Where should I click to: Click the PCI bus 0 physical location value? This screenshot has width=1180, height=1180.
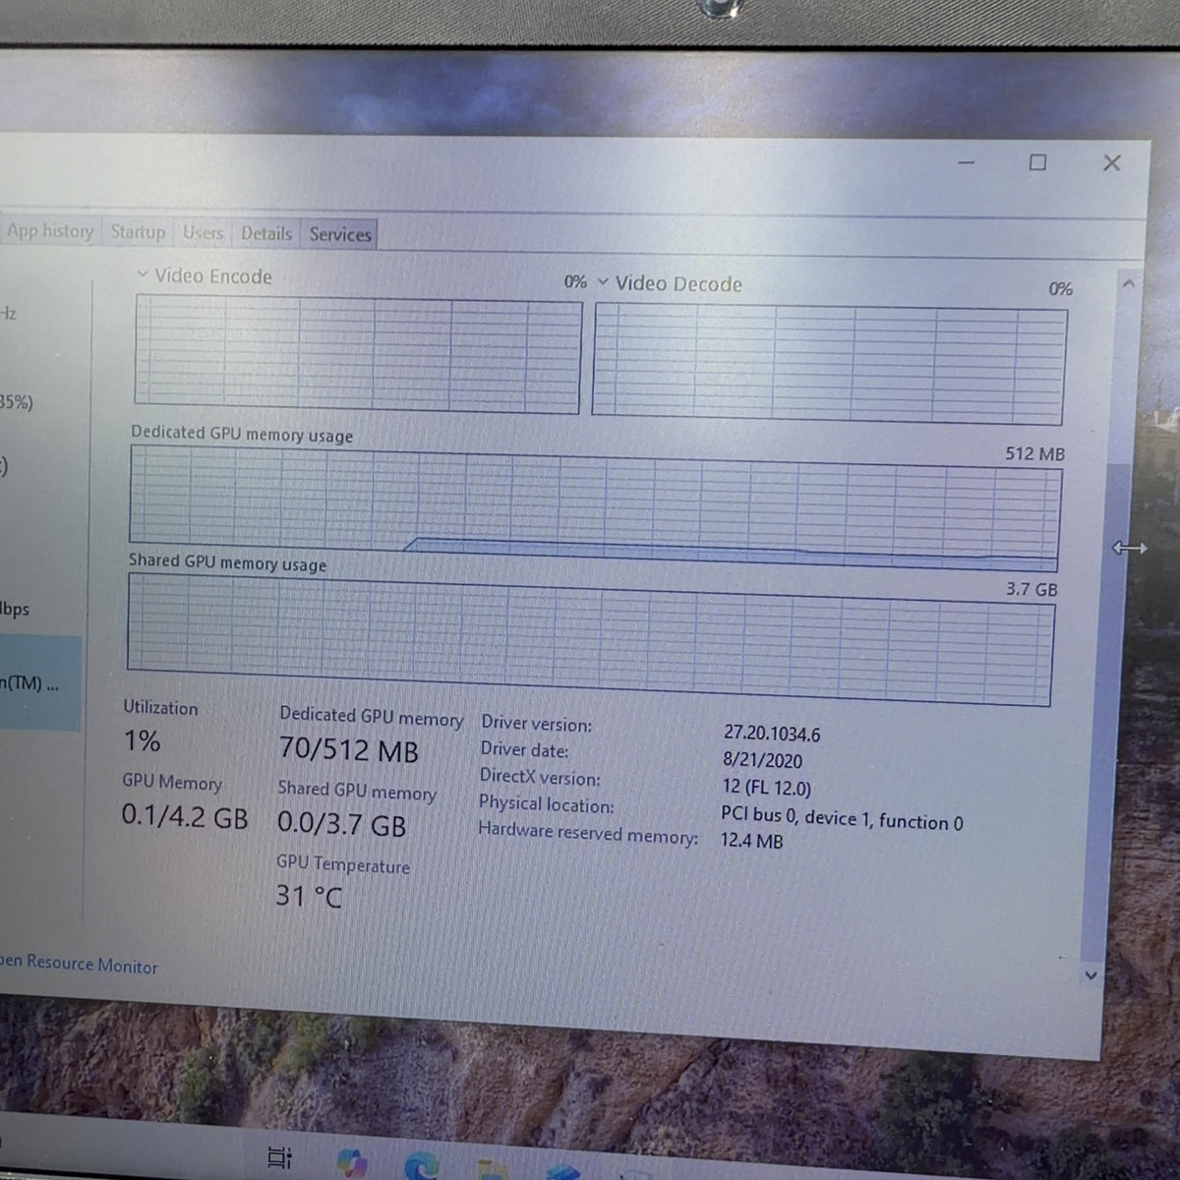click(842, 819)
